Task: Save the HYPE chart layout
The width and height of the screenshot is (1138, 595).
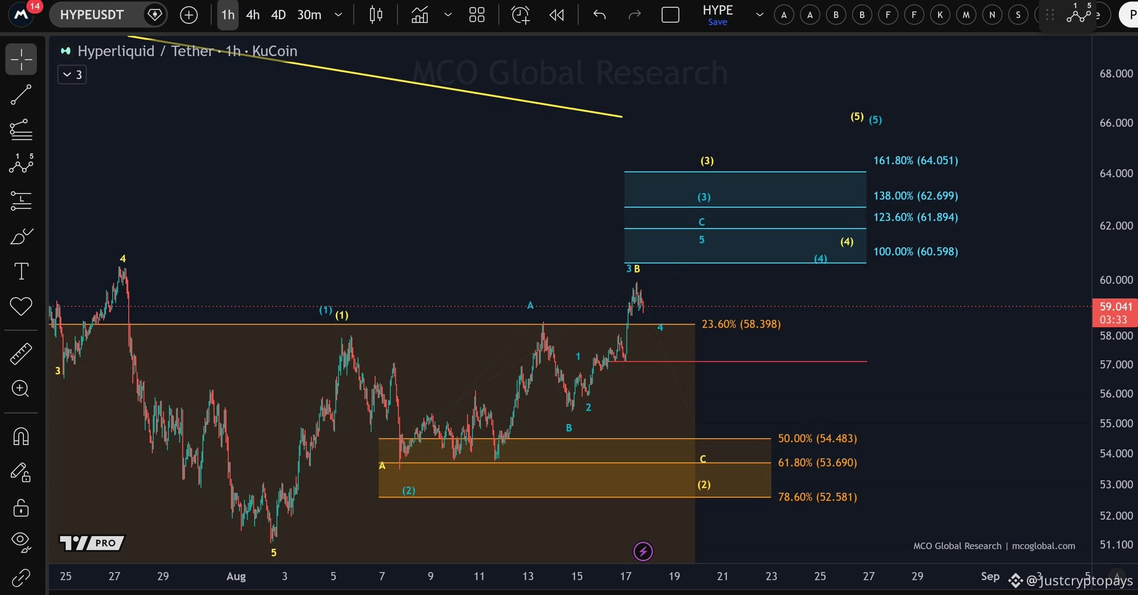Action: [x=717, y=22]
